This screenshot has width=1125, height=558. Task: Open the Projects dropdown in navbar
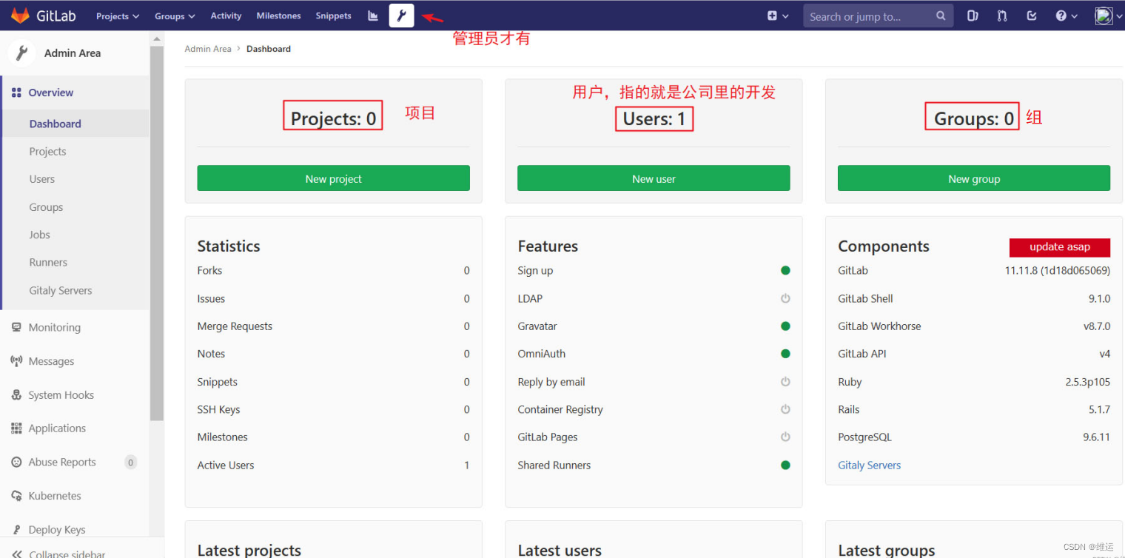pos(118,16)
